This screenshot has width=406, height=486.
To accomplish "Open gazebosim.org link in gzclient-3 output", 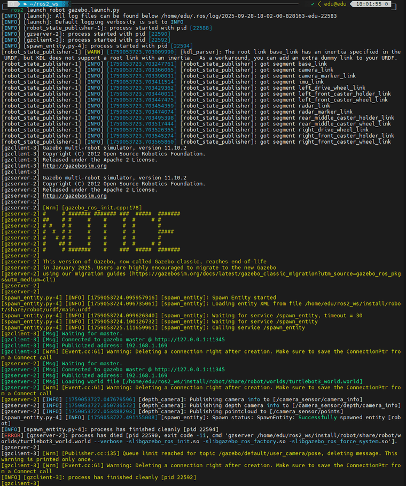I will tap(74, 166).
